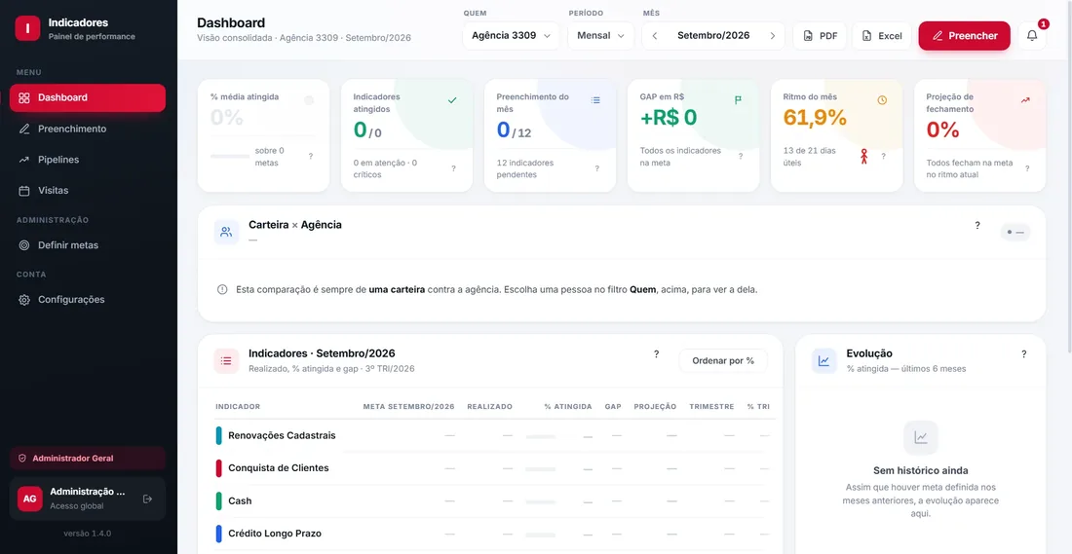Viewport: 1072px width, 554px height.
Task: Click the info icon beside comparison note
Action: click(222, 289)
